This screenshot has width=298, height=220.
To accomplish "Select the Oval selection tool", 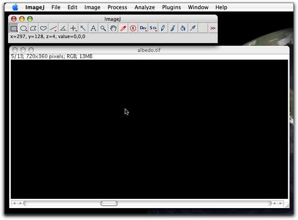I will click(x=23, y=29).
